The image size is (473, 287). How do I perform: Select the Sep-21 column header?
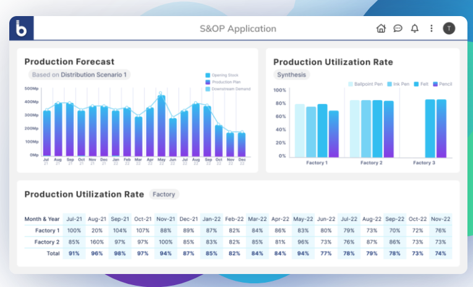click(120, 219)
